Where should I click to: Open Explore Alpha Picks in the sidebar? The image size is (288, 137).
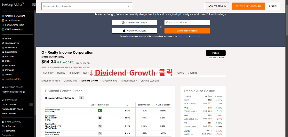point(14,25)
